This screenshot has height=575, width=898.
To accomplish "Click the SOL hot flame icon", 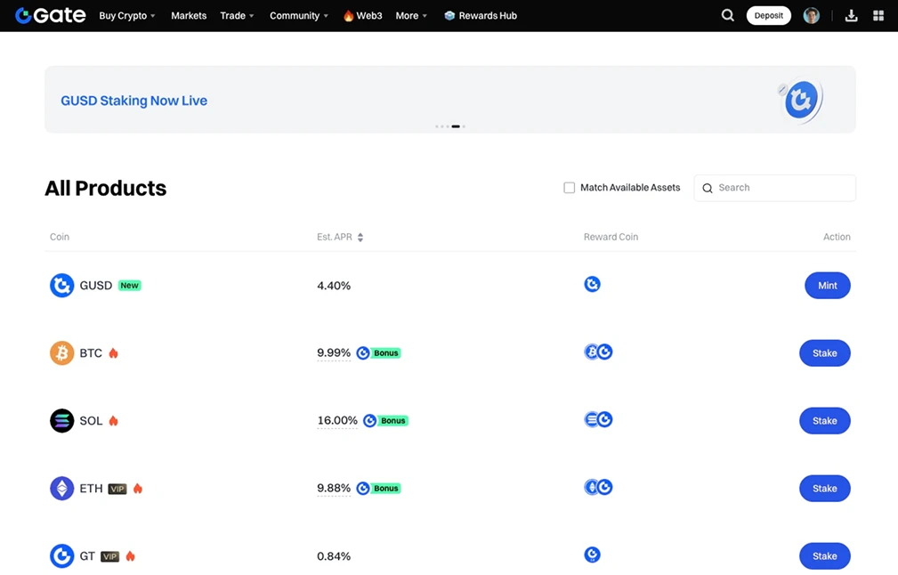I will (113, 420).
